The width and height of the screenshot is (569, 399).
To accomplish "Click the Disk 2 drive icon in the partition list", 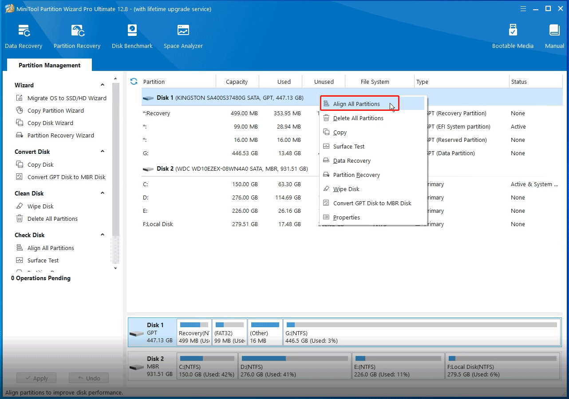I will click(148, 169).
